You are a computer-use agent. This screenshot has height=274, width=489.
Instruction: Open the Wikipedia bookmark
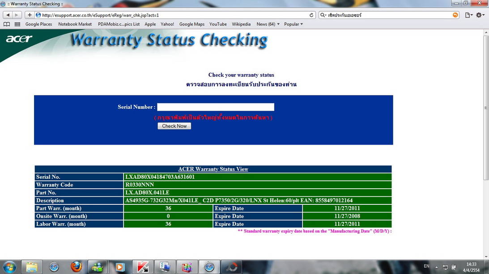pos(241,24)
